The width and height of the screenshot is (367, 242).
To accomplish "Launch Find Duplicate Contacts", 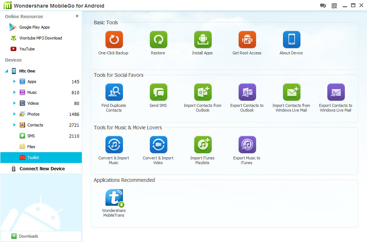I will click(114, 92).
